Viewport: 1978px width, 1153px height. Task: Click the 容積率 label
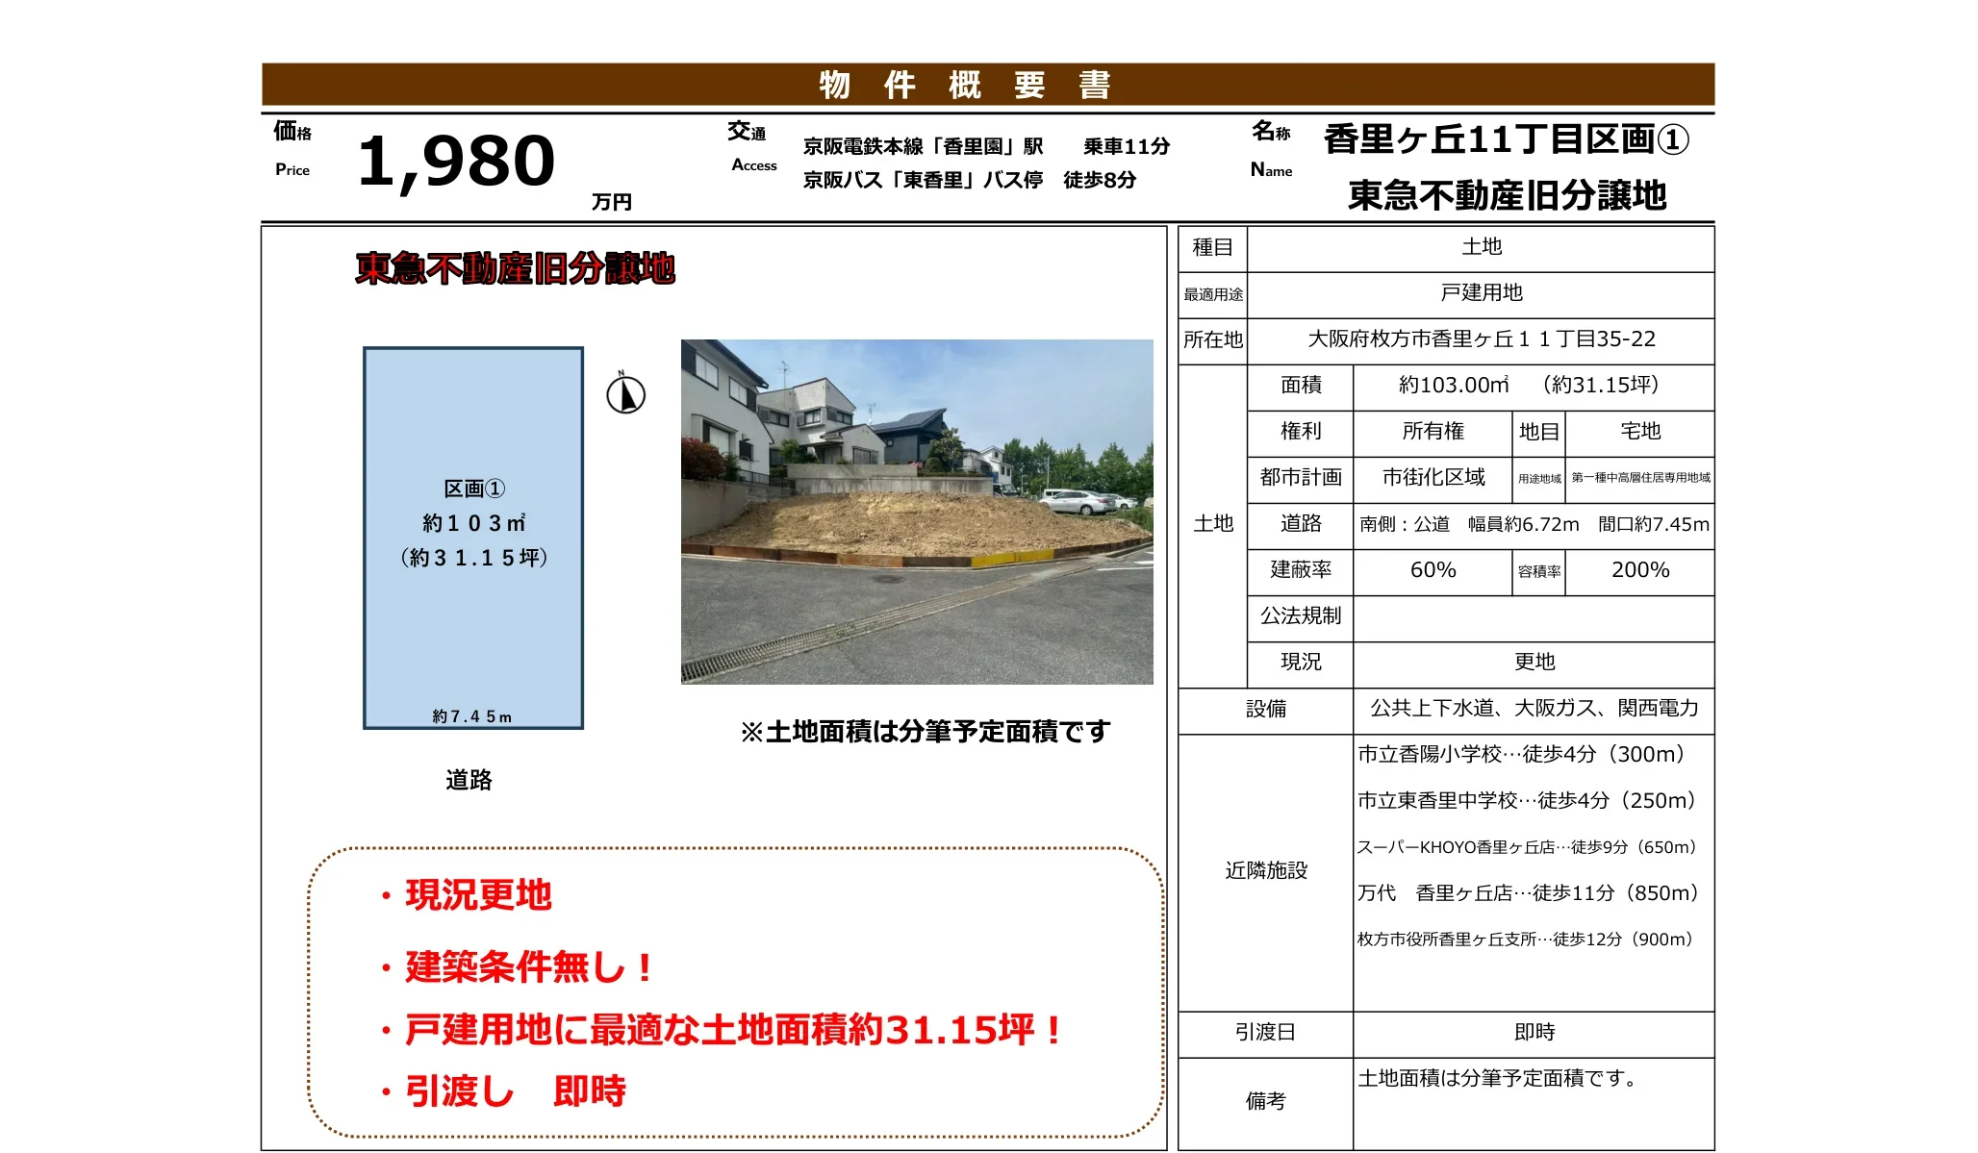pyautogui.click(x=1539, y=571)
